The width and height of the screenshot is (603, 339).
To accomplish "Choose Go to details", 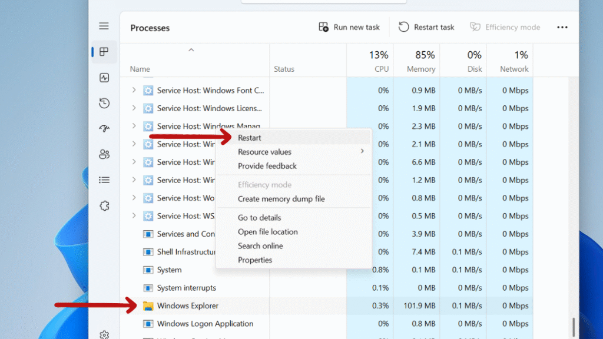I will [x=293, y=218].
